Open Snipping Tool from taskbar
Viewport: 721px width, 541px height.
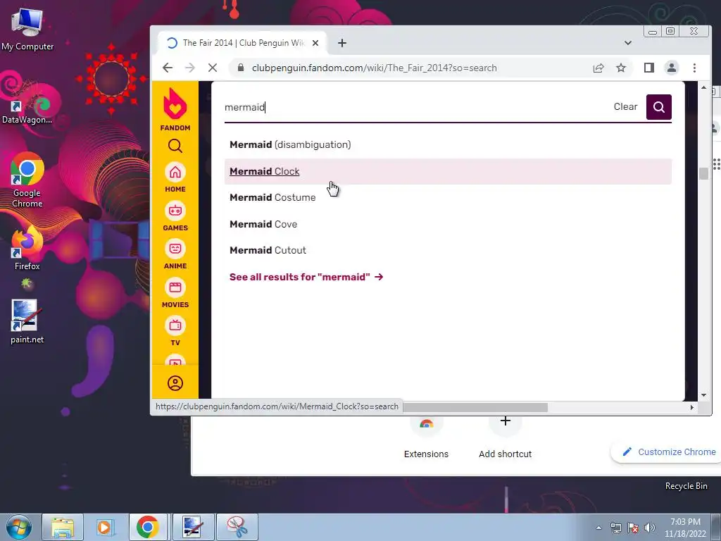pyautogui.click(x=237, y=527)
